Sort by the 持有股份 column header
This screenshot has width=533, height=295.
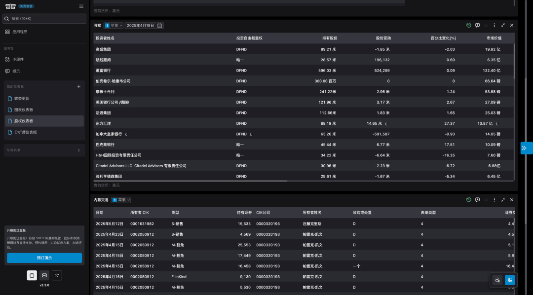click(x=330, y=38)
